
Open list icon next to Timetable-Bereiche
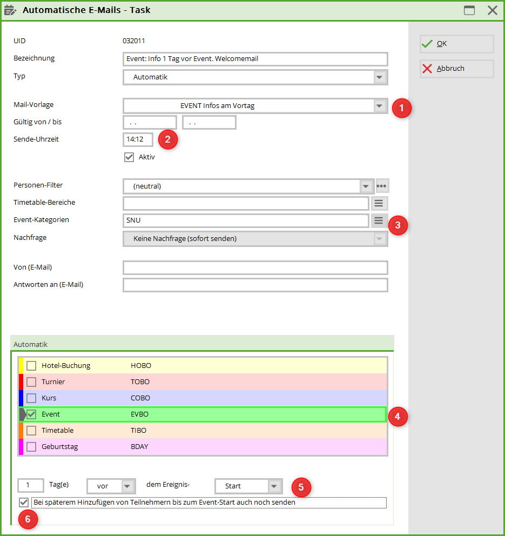[x=379, y=203]
